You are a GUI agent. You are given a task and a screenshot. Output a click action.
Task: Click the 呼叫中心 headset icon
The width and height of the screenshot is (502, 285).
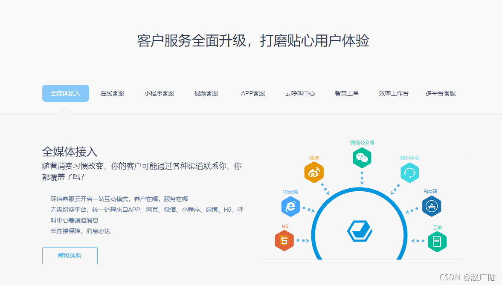(410, 173)
